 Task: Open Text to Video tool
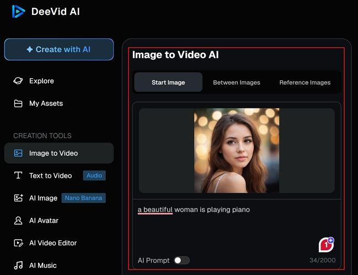click(x=50, y=175)
